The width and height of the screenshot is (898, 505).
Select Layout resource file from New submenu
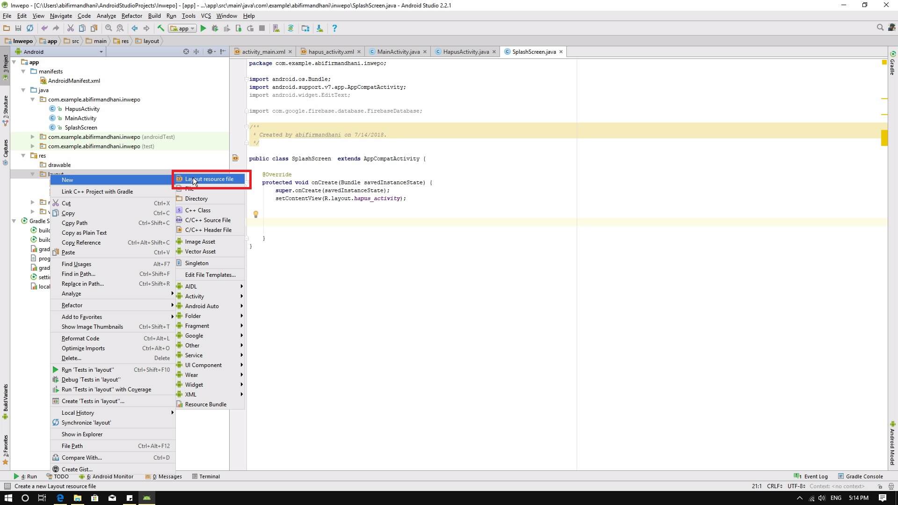[x=209, y=179]
